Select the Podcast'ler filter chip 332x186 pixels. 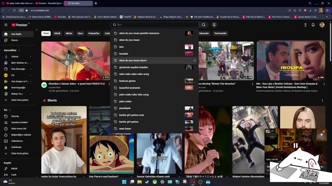coord(94,33)
